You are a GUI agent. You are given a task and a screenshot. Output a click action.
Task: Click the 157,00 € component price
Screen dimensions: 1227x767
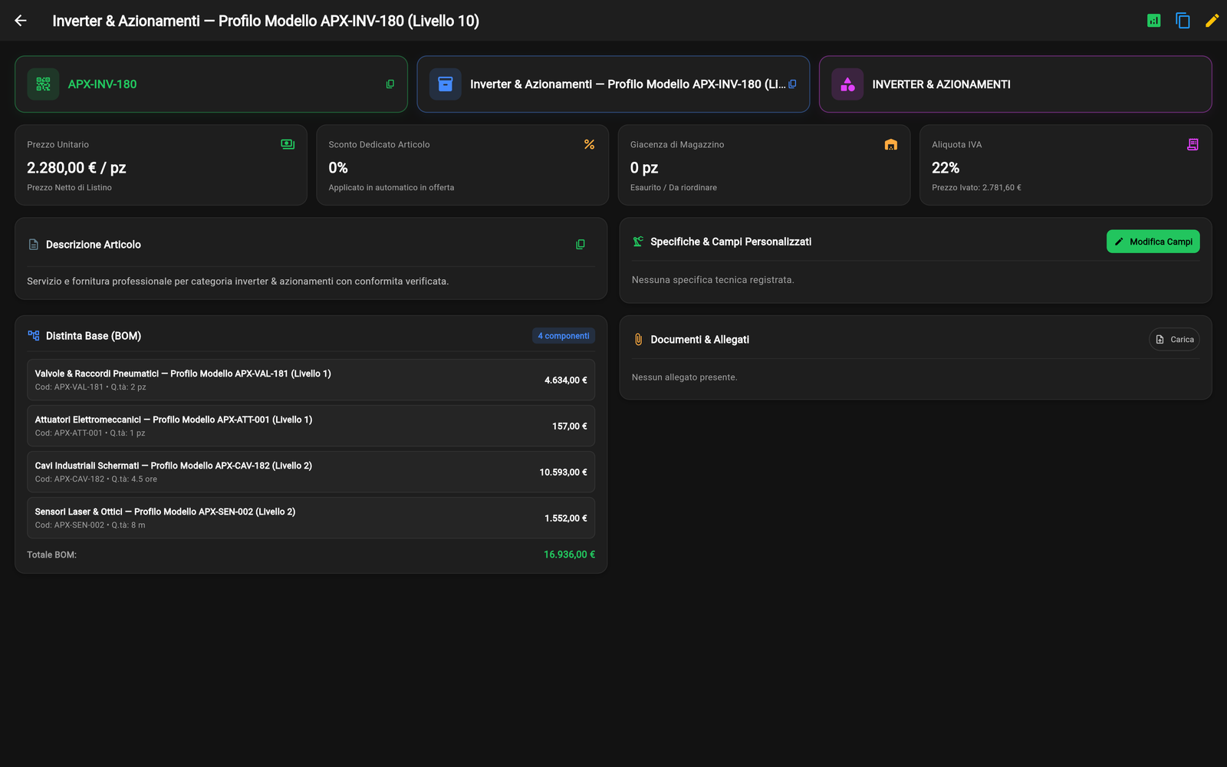570,426
